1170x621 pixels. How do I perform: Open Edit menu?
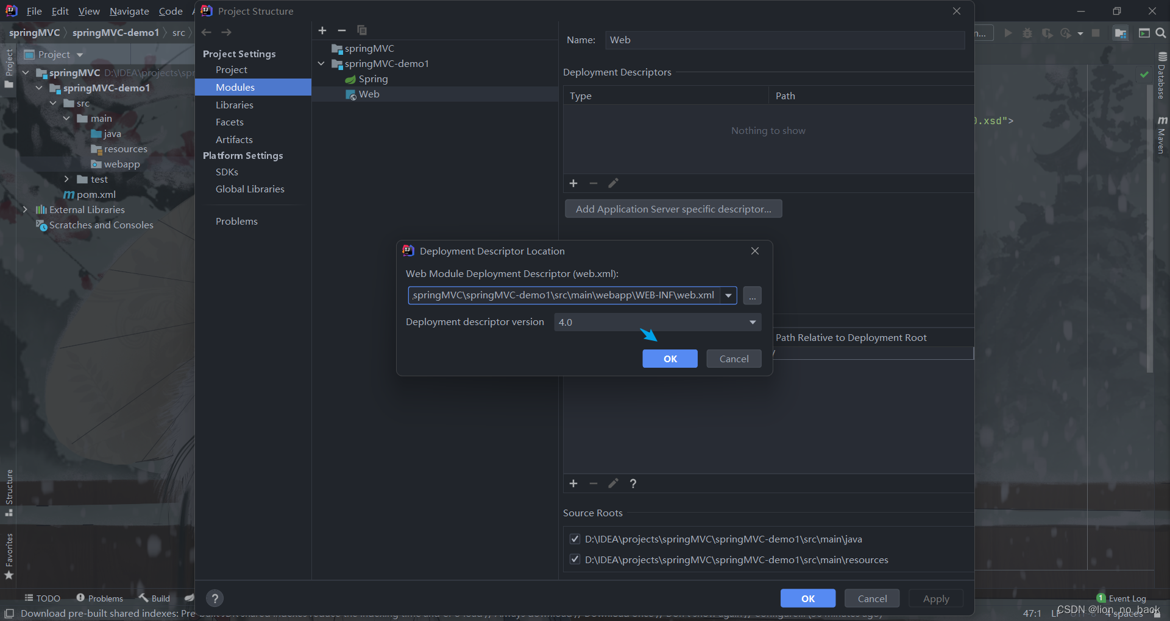[60, 11]
